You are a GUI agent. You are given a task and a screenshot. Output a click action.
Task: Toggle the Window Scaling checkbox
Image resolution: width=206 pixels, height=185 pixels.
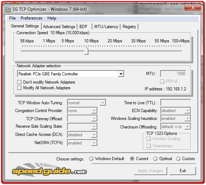149,139
